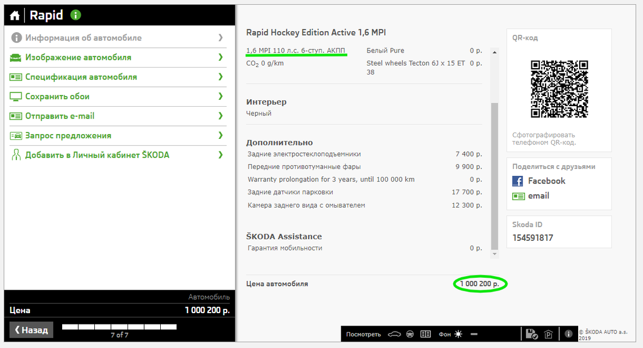Select 'Отправить e-mail' menu item
The width and height of the screenshot is (643, 348).
pos(119,116)
